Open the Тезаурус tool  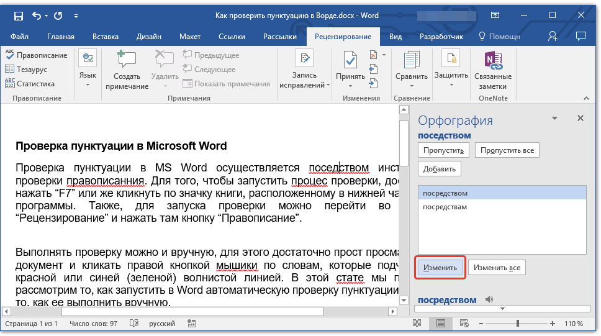coord(10,70)
